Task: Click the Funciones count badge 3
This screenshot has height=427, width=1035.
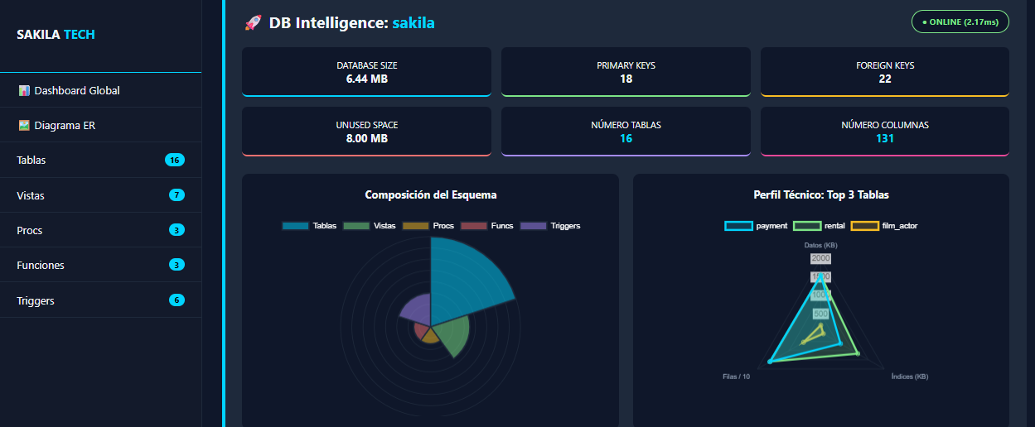Action: pos(177,265)
